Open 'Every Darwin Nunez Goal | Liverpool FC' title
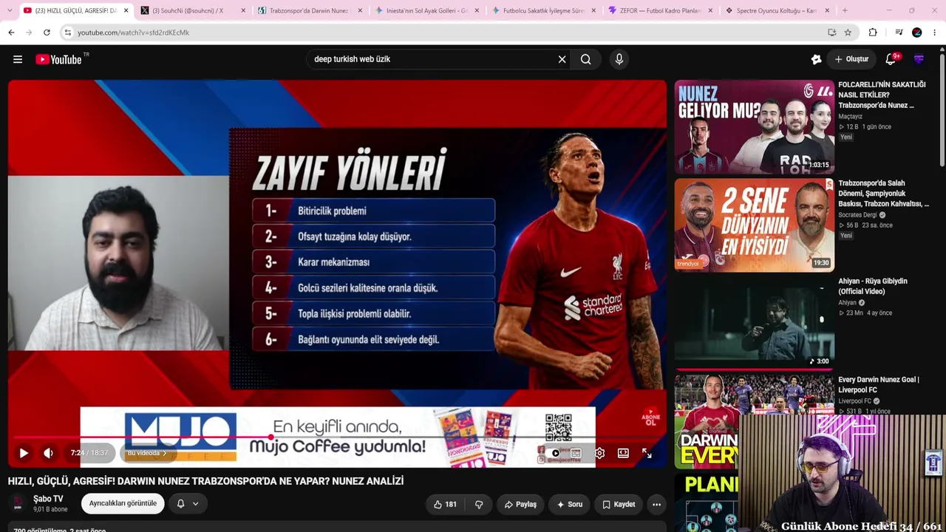The width and height of the screenshot is (946, 532). pyautogui.click(x=879, y=384)
